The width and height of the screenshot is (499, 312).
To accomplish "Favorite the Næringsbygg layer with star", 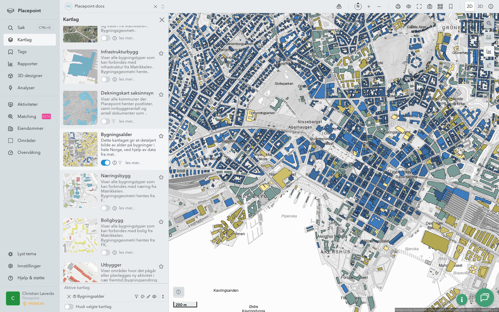I will (x=161, y=177).
